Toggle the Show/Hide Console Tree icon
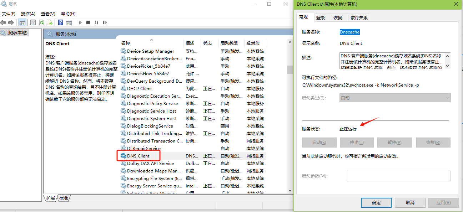The width and height of the screenshot is (463, 212). click(x=22, y=22)
